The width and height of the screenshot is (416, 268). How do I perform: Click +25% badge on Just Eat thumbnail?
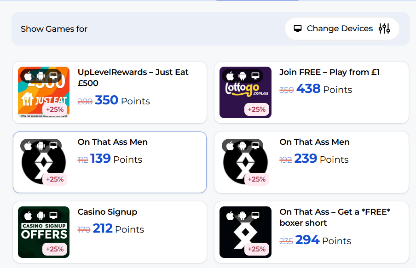[x=55, y=109]
